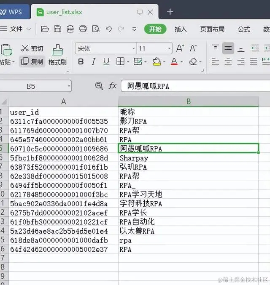
Task: Align text to top of cell
Action: coord(215,48)
